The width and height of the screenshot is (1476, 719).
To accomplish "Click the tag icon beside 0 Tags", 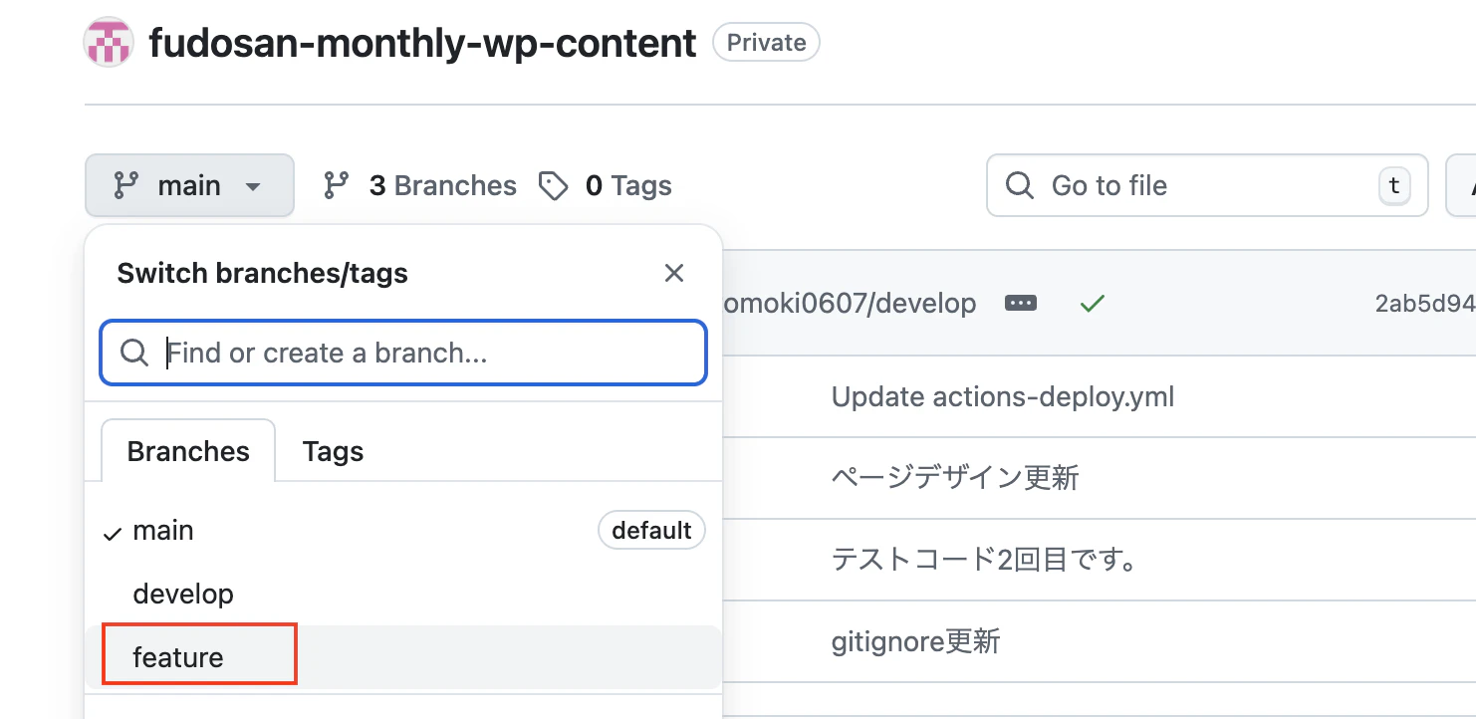I will point(553,185).
